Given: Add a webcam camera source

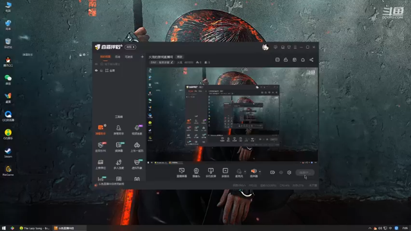Looking at the screenshot, I should tap(196, 173).
